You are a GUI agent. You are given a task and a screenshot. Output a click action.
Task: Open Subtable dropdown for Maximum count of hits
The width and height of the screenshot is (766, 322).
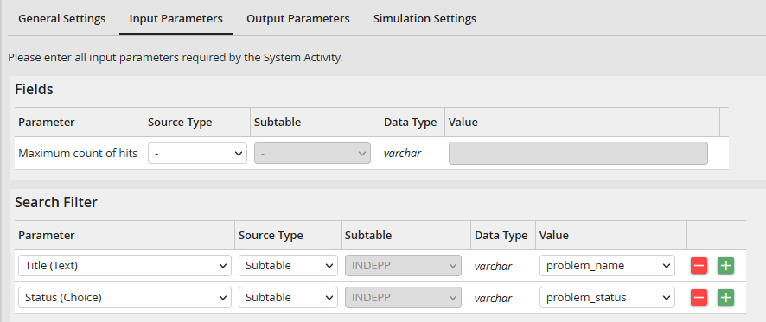click(x=312, y=153)
